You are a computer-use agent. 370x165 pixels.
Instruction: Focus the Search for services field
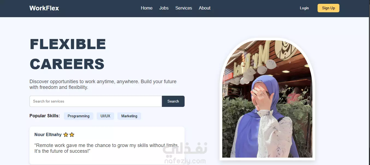point(96,101)
